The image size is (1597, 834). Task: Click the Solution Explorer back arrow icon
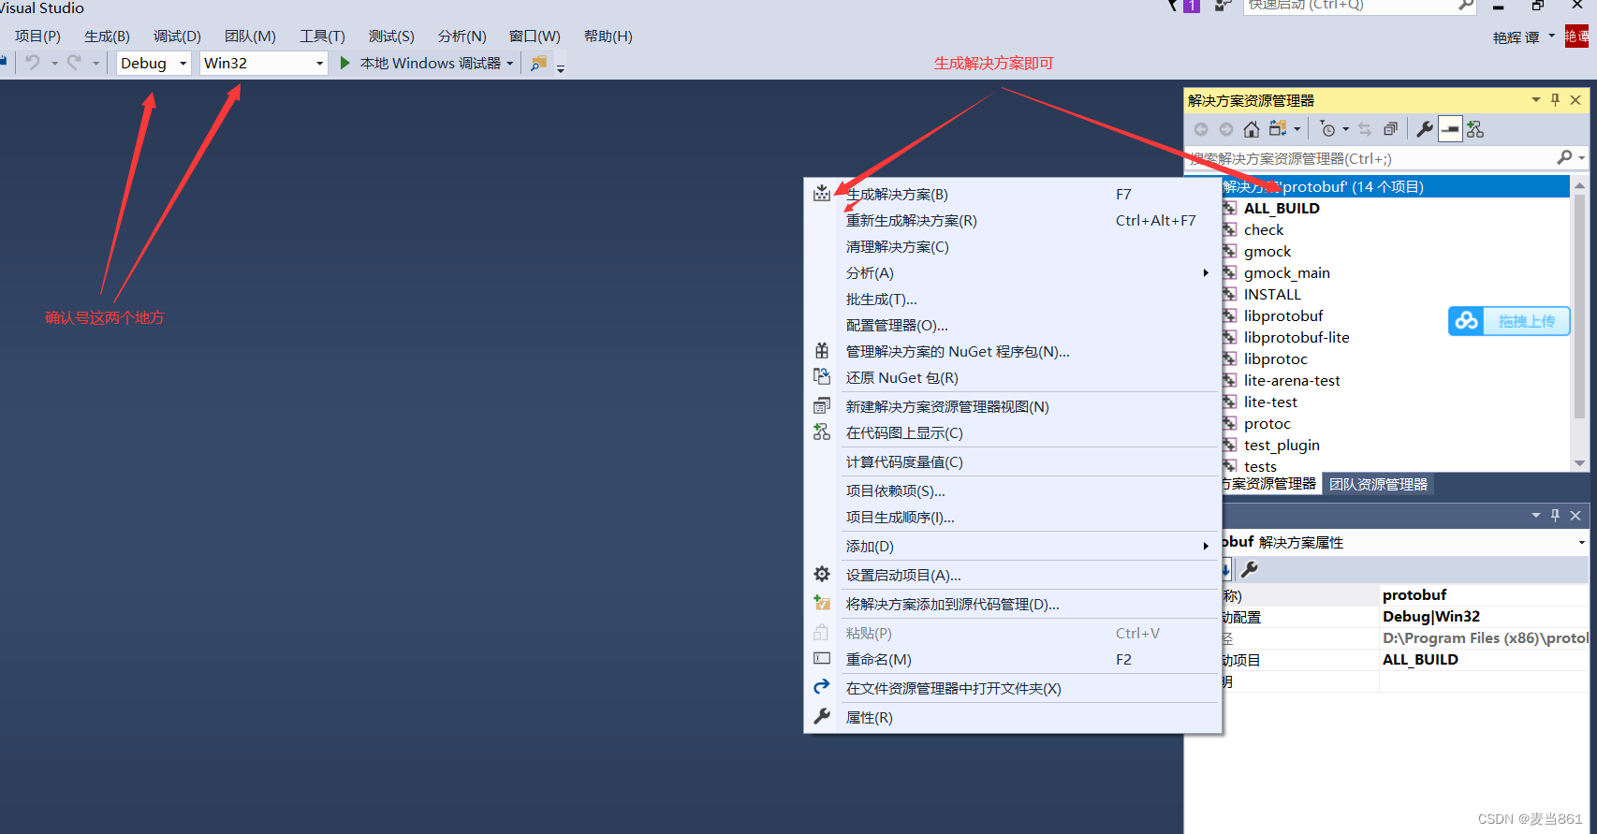1201,129
